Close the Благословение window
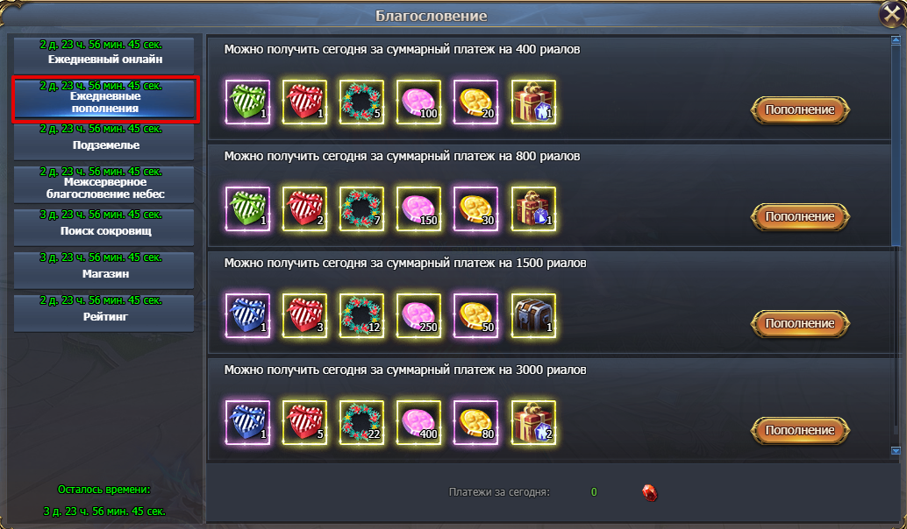The width and height of the screenshot is (907, 529). (892, 14)
